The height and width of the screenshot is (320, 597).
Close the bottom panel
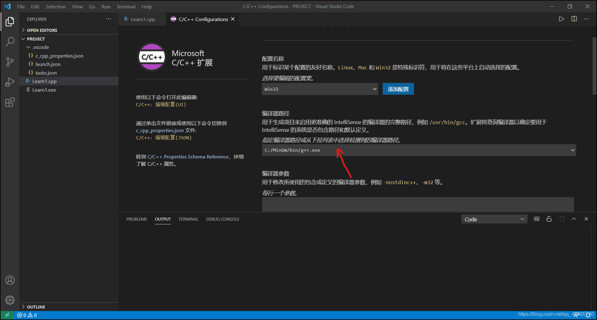click(586, 219)
